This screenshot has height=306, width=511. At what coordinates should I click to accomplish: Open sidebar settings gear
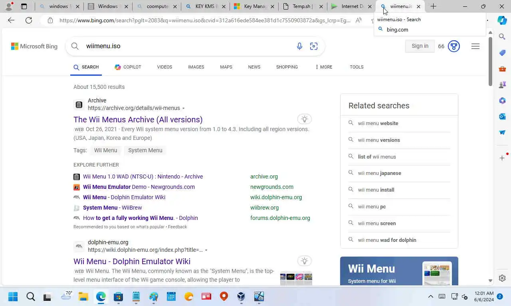coord(502,278)
